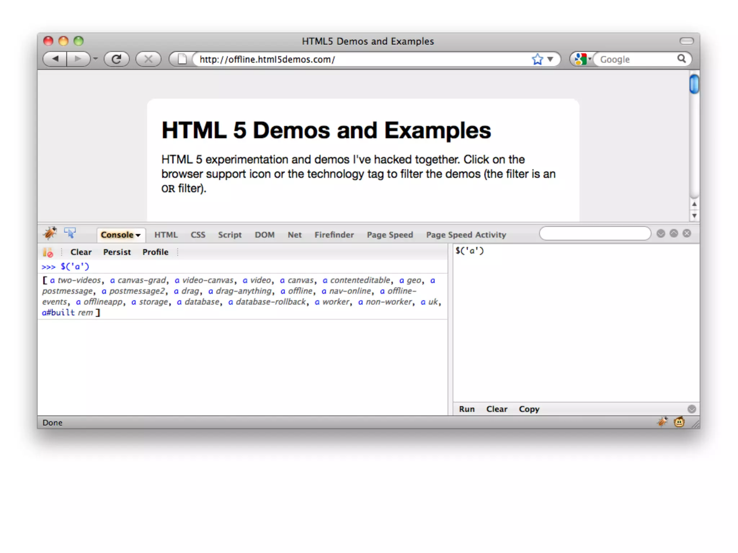Activate the inspect element pointer icon
738x553 pixels.
coord(70,233)
